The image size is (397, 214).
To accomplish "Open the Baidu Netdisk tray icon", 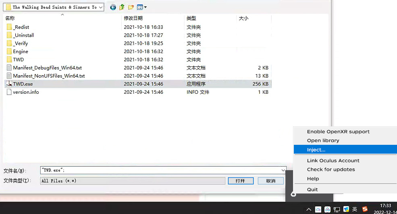I will [x=327, y=210].
